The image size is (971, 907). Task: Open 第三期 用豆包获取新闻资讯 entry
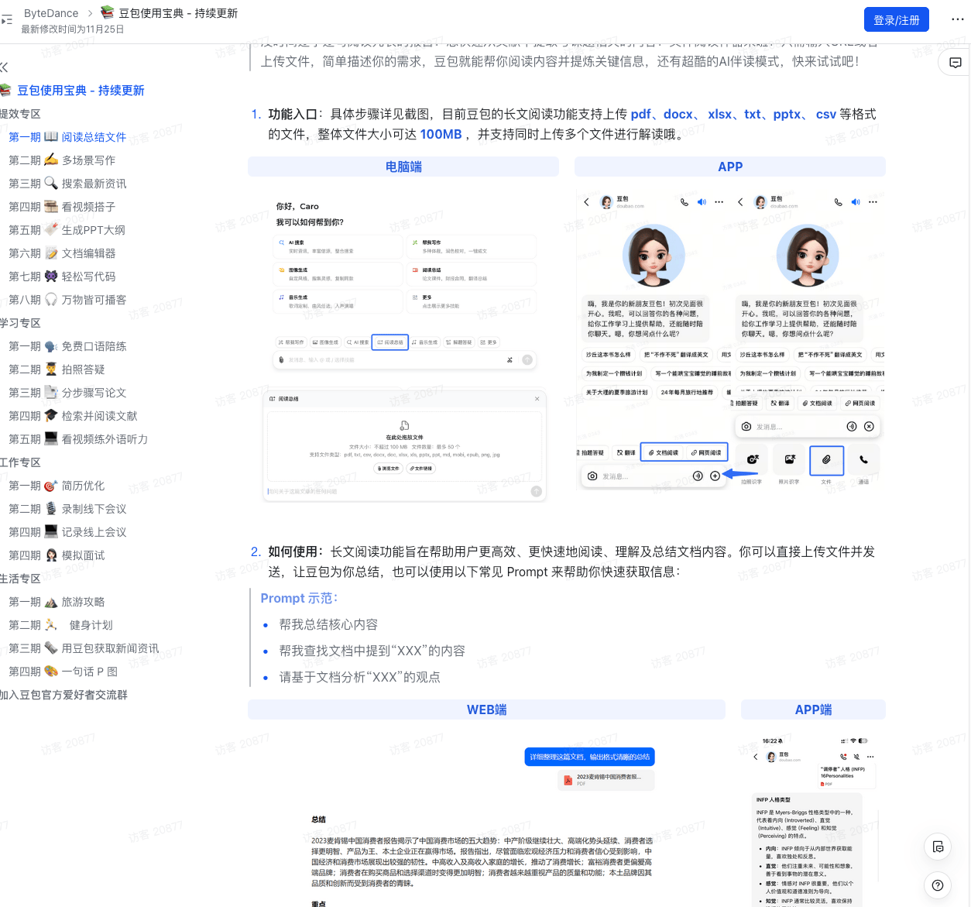click(x=84, y=648)
